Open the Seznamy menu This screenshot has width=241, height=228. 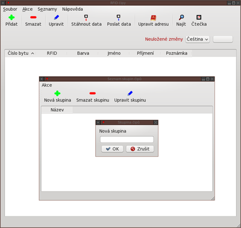point(47,9)
